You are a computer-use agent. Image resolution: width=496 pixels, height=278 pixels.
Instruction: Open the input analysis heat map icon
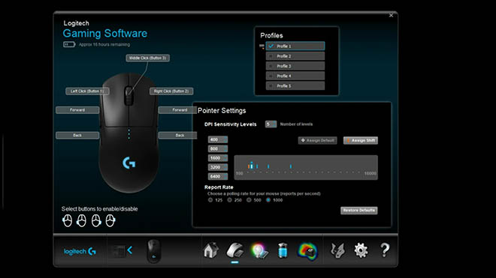pyautogui.click(x=307, y=251)
